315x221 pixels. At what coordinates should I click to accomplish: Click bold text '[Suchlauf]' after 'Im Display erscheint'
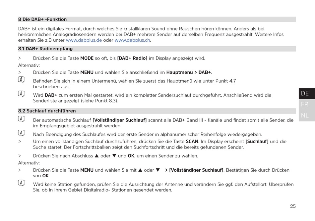coord(257,142)
